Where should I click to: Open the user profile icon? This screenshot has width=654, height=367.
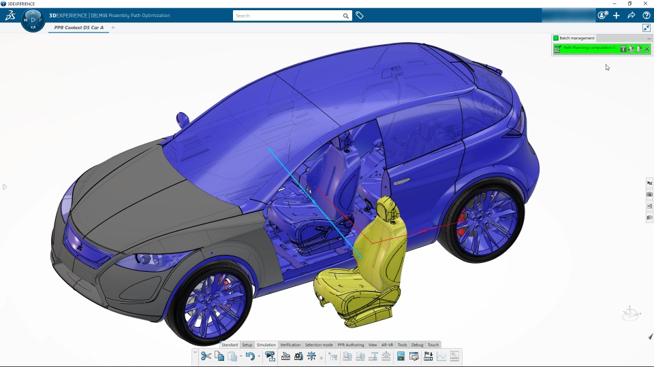click(602, 16)
